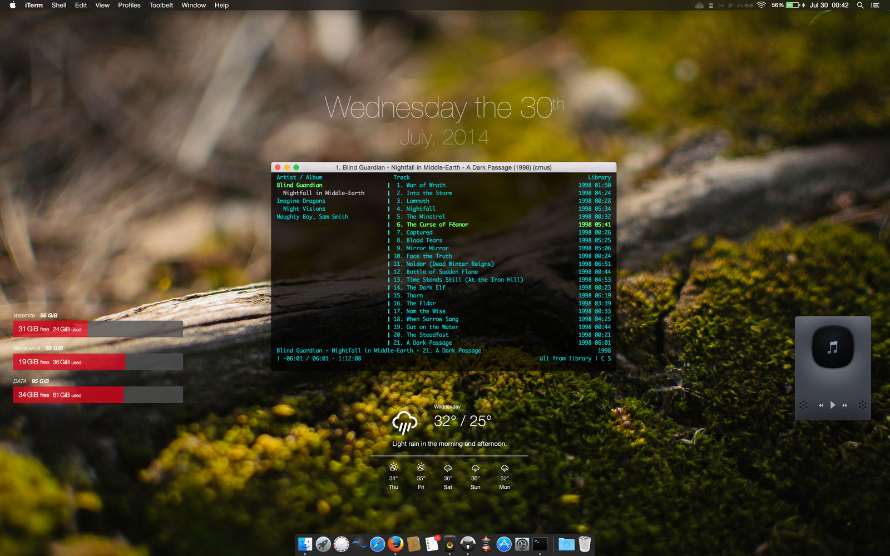
Task: Open the Downloads folder in dock
Action: click(x=566, y=544)
